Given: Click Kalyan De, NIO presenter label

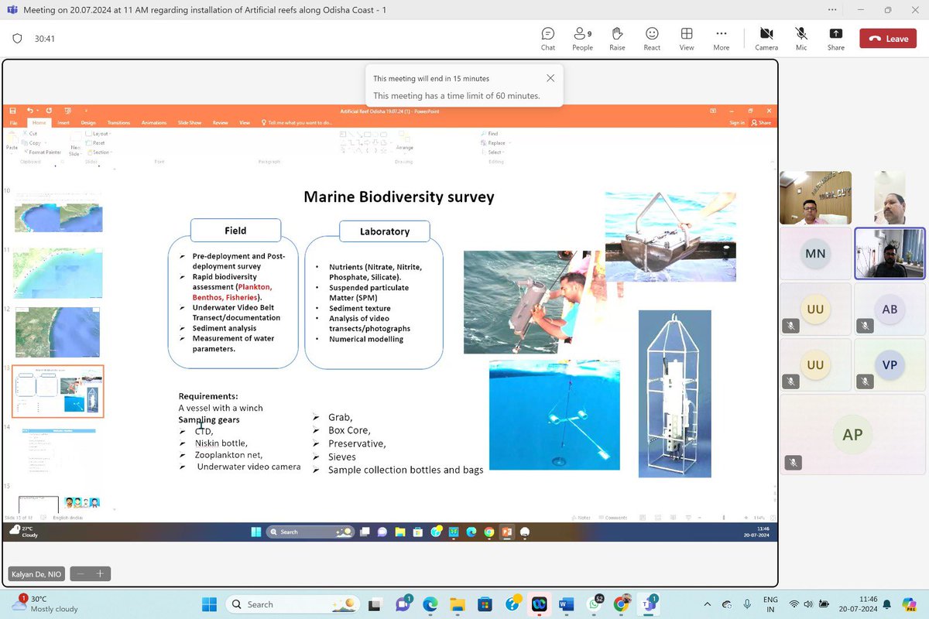Looking at the screenshot, I should click(x=36, y=574).
